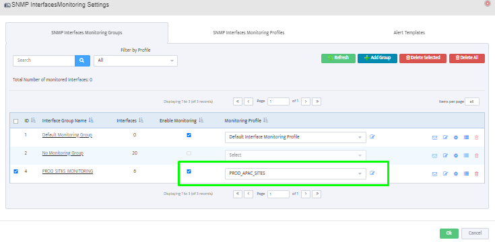Edit PROD_APAC_SITES profile via pencil icon

click(x=372, y=173)
